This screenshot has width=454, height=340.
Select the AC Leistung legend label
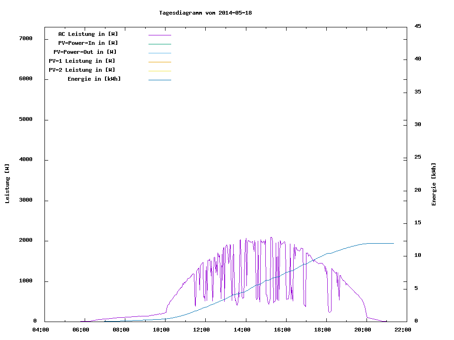pos(88,34)
